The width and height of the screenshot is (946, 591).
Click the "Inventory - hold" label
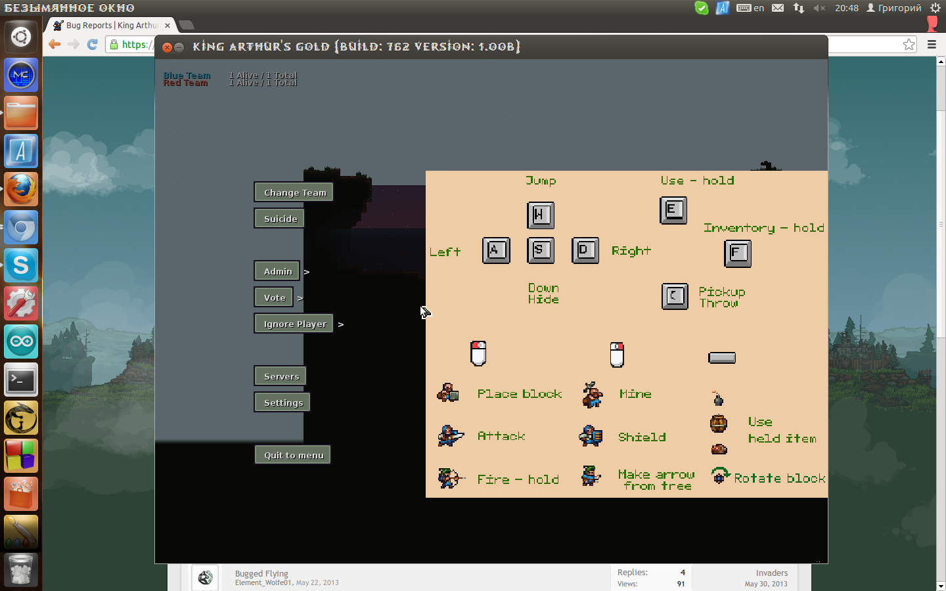(x=764, y=228)
